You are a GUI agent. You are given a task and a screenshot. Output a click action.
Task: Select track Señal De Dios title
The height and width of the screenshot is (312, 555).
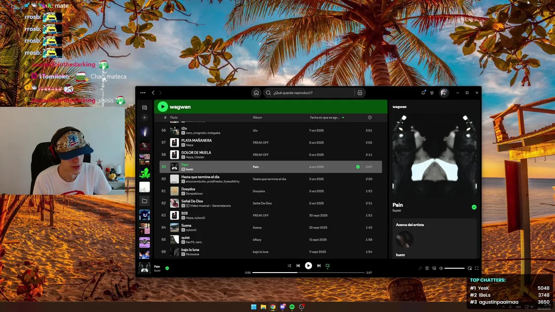[x=192, y=201]
